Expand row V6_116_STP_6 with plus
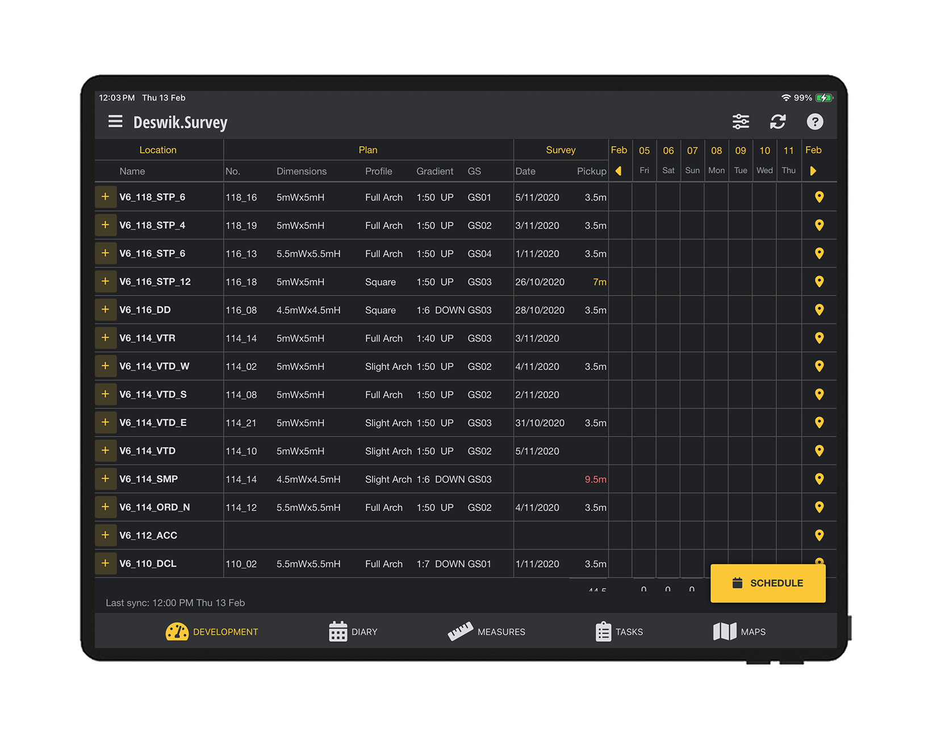This screenshot has height=739, width=928. pyautogui.click(x=106, y=253)
